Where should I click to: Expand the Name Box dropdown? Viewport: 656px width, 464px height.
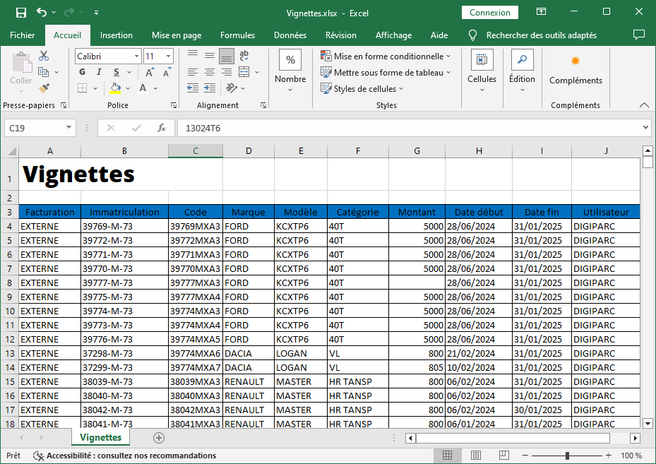[68, 128]
